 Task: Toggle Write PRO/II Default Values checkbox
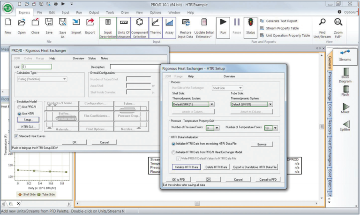[178, 158]
